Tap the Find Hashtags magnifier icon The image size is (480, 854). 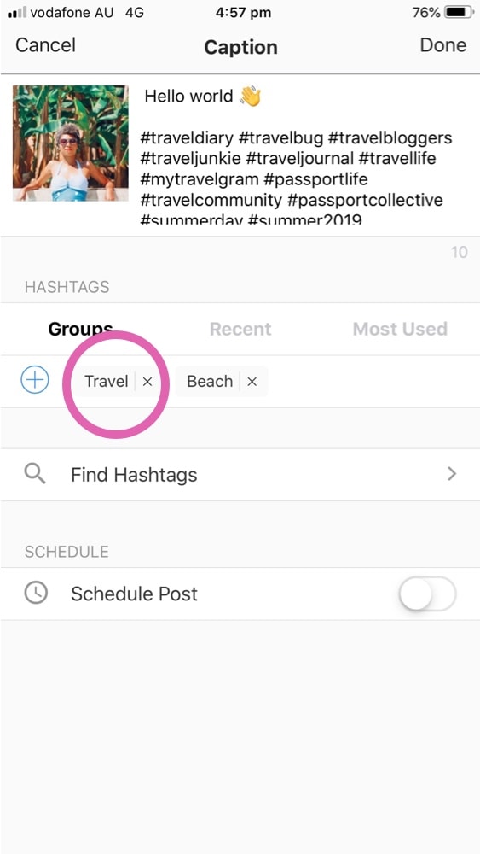35,474
